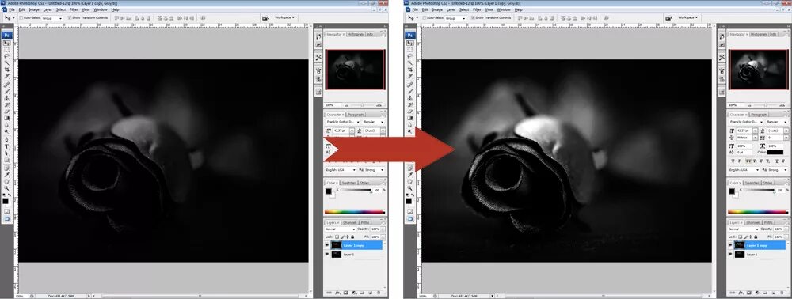Switch to Paths tab in left window
Viewport: 792px width, 299px height.
(364, 222)
